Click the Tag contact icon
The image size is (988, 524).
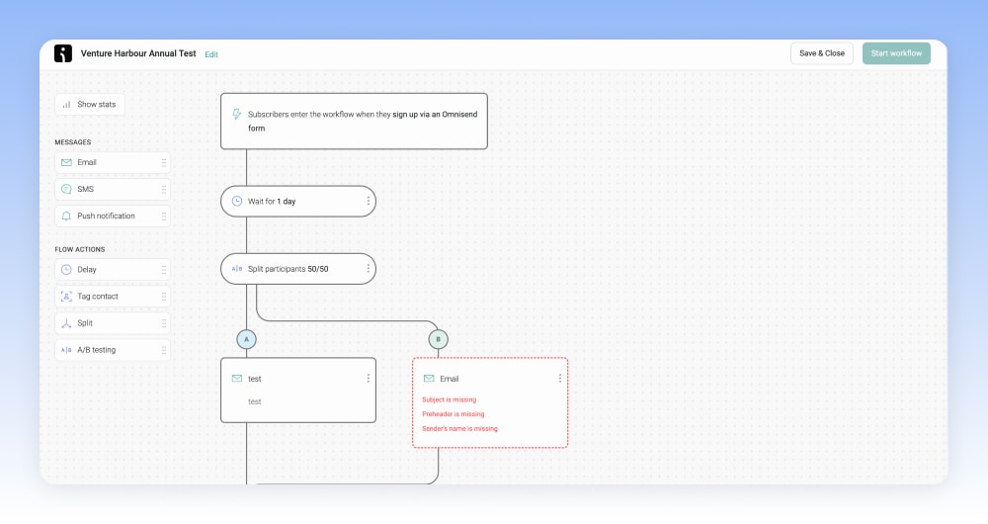coord(66,297)
